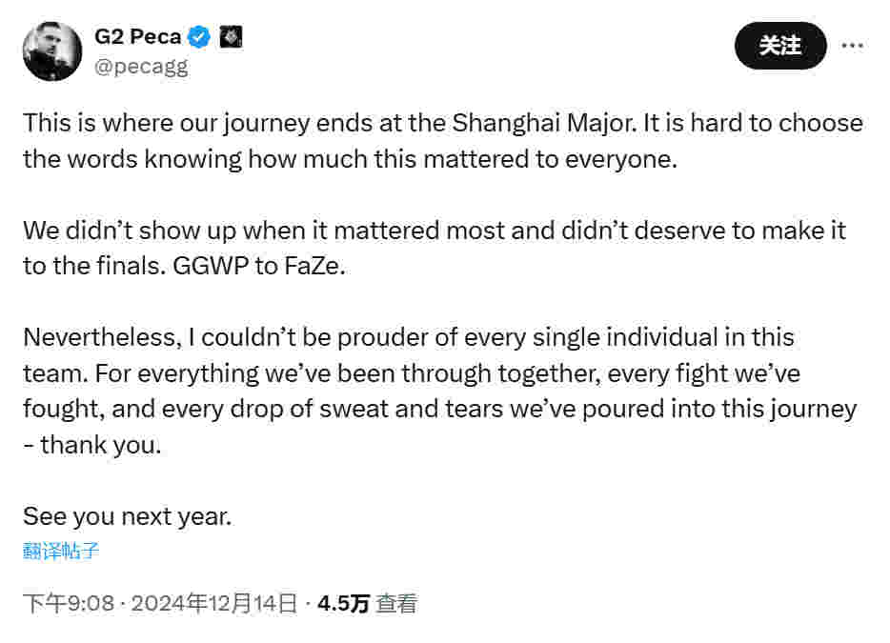The width and height of the screenshot is (890, 643).
Task: Click the words '– thank you.'
Action: (92, 445)
